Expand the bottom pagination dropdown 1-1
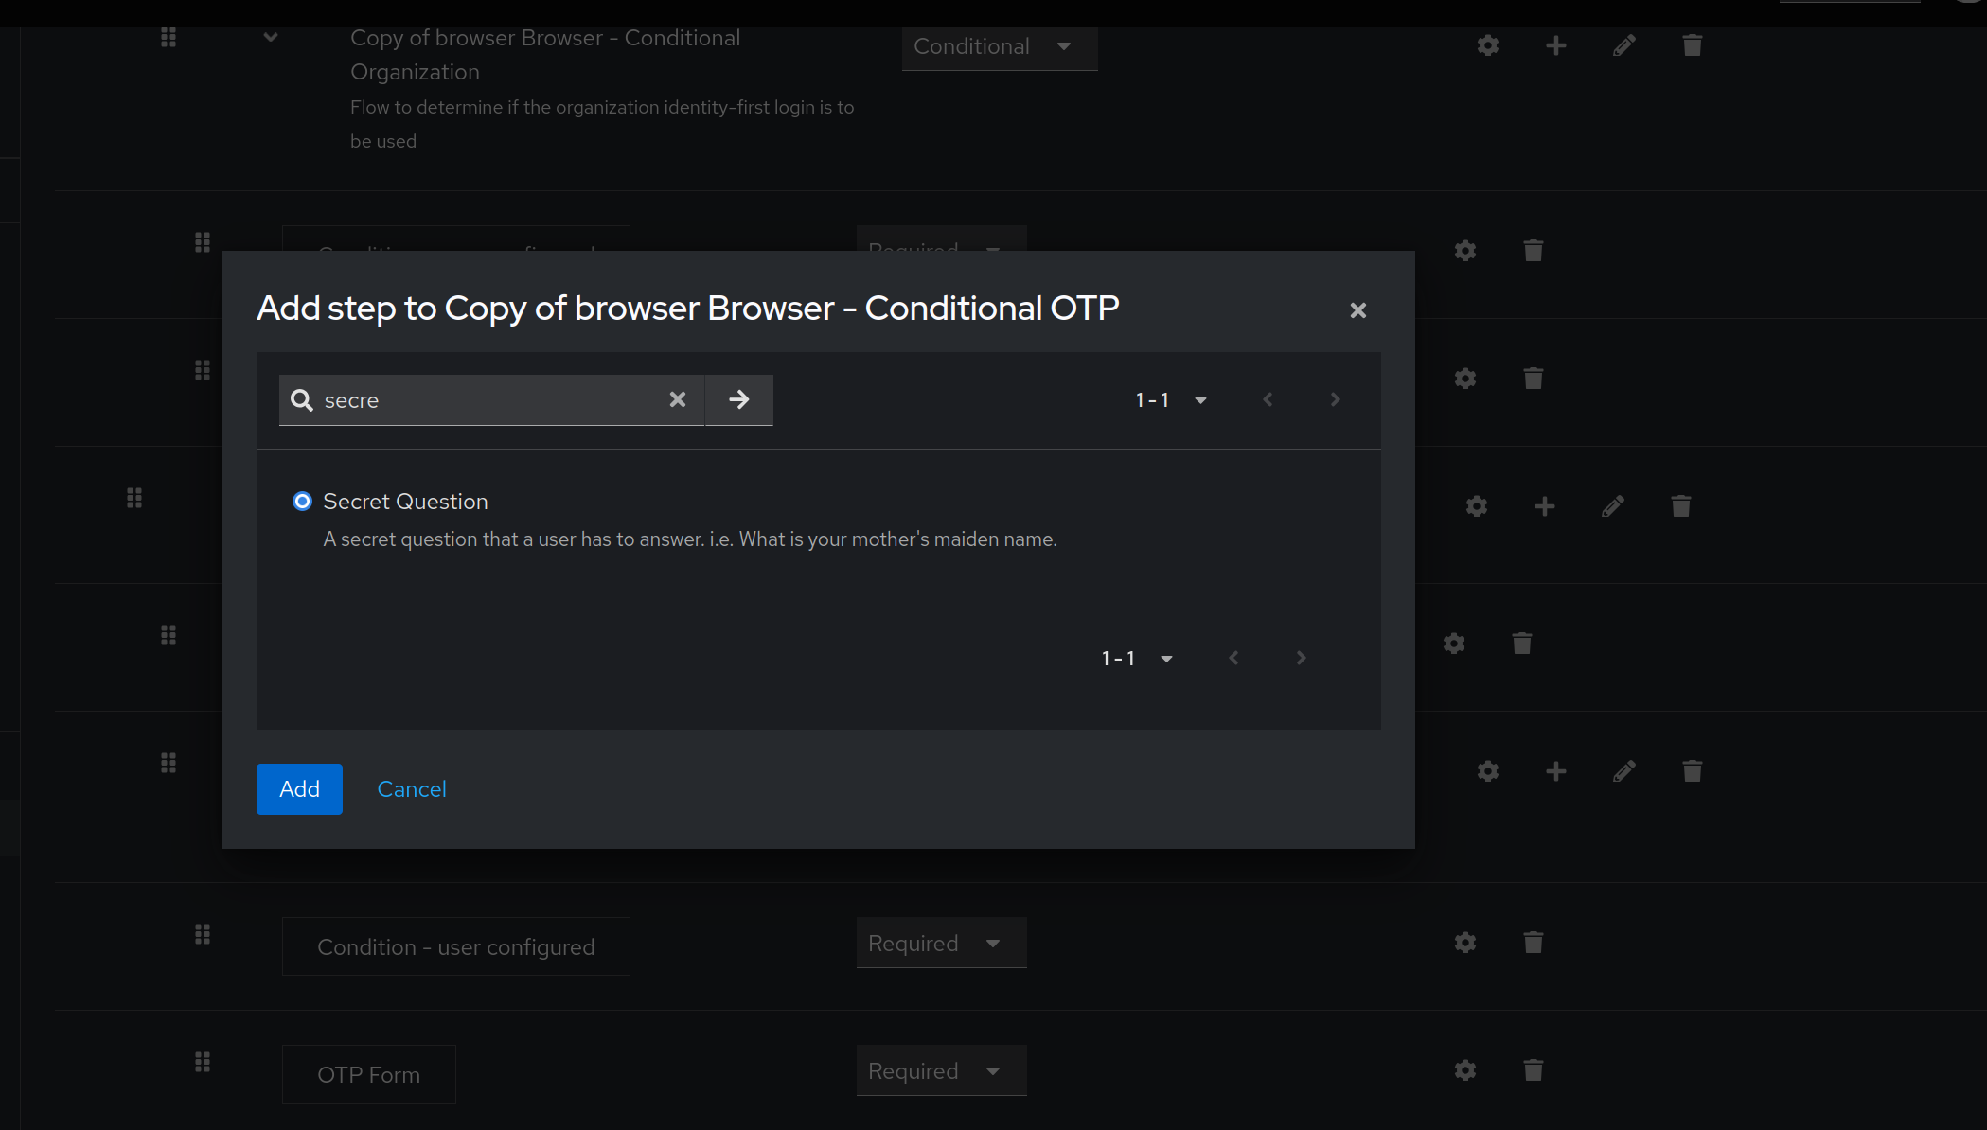 click(x=1167, y=658)
